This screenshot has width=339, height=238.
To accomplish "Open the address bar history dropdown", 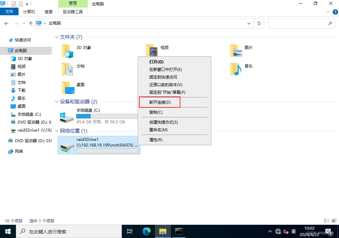I will (x=249, y=24).
